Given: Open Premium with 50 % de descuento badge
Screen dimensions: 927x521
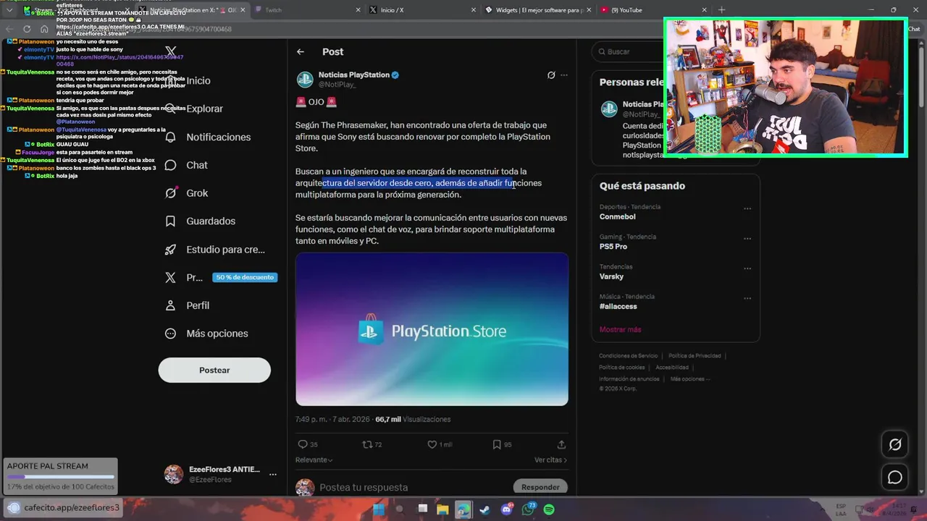Looking at the screenshot, I should tap(220, 277).
